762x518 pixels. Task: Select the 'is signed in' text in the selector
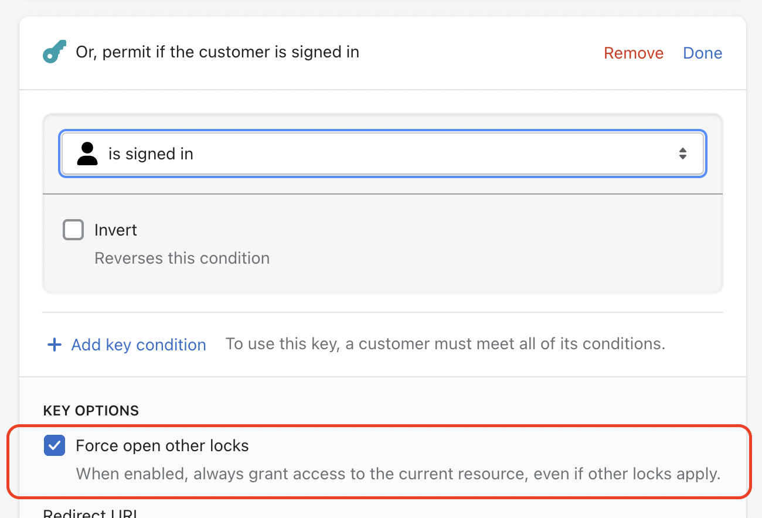click(151, 154)
